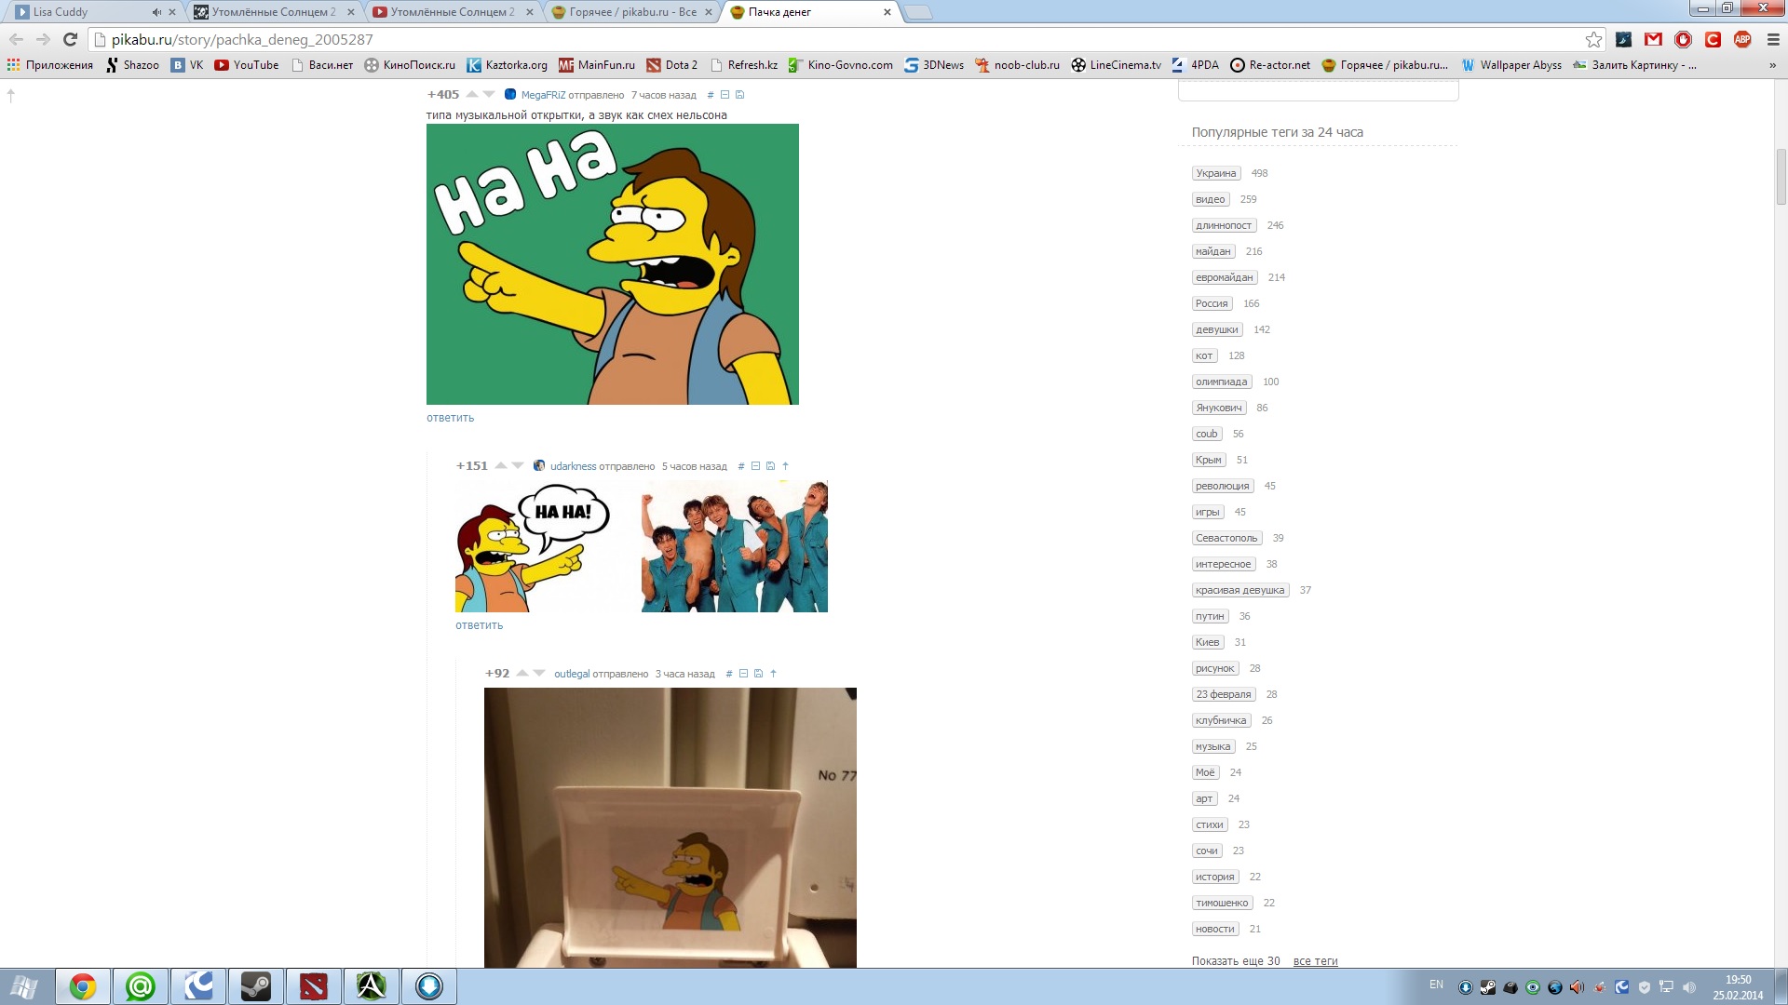This screenshot has width=1788, height=1005.
Task: Open Adblock Plus extension icon
Action: click(1742, 39)
